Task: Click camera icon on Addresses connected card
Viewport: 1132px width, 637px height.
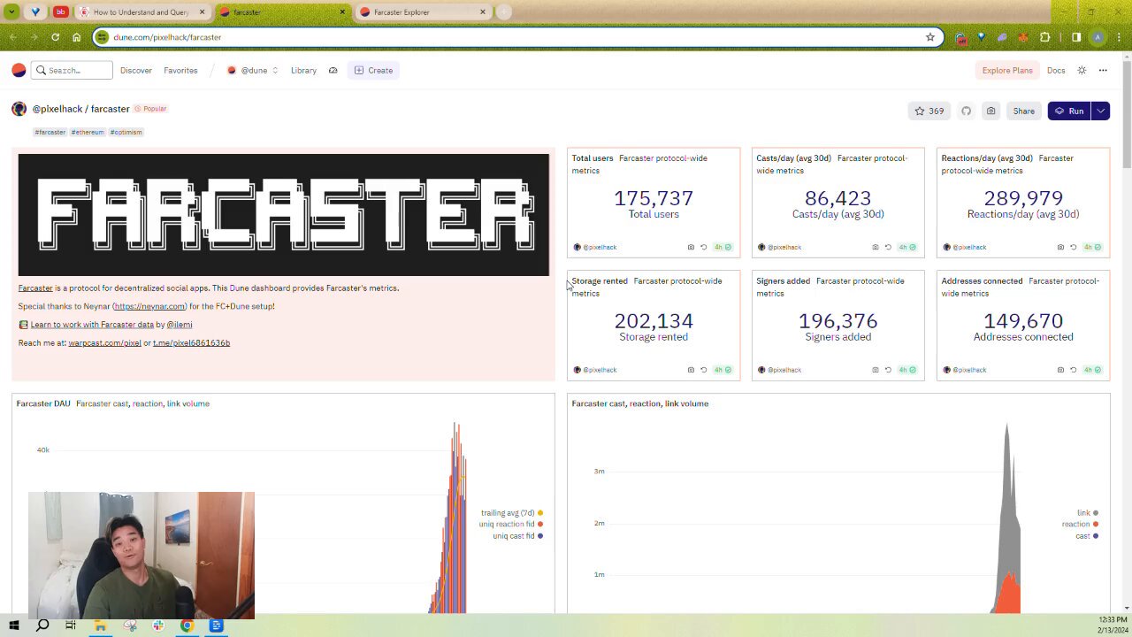Action: 1060,370
